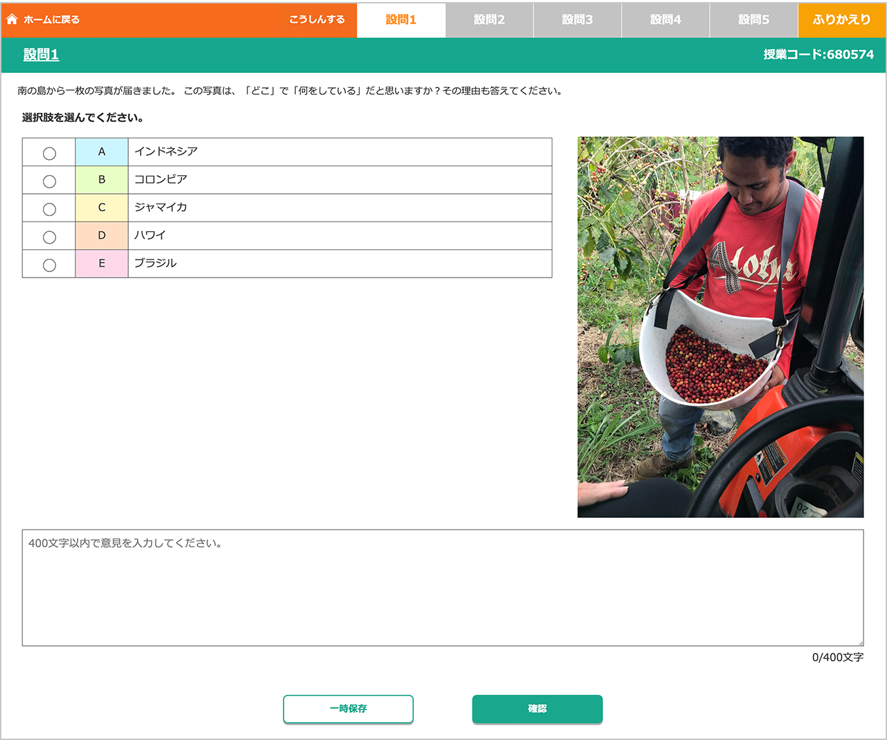Image resolution: width=887 pixels, height=740 pixels.
Task: Go to the 設問3 tab
Action: coord(577,20)
